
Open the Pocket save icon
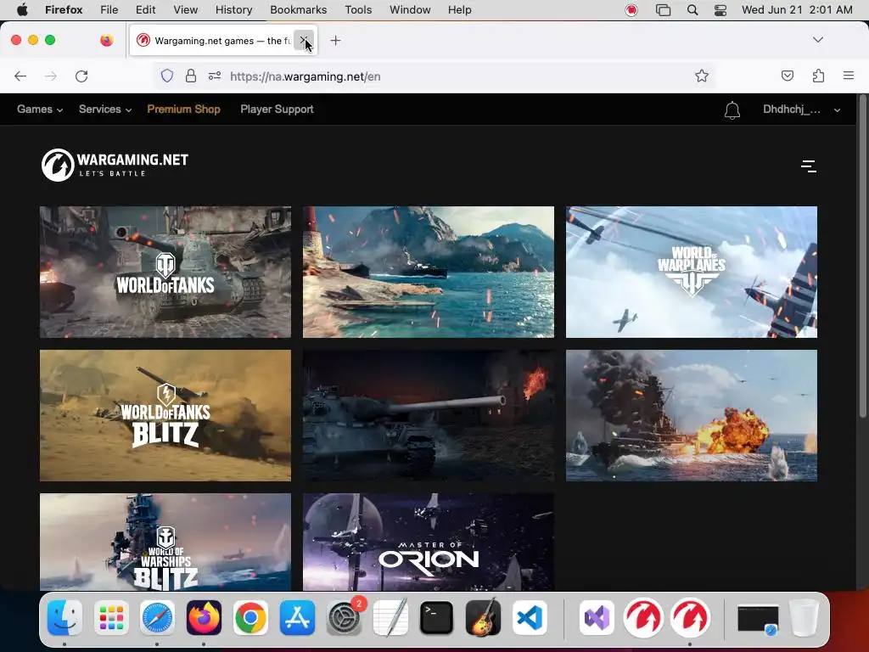(x=787, y=76)
